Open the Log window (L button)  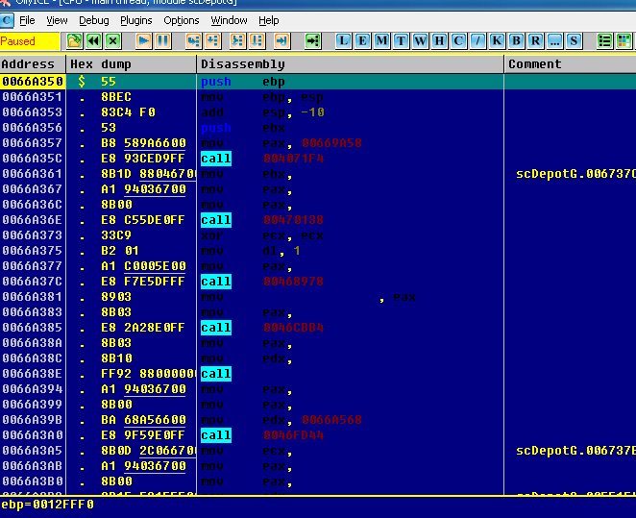(343, 41)
